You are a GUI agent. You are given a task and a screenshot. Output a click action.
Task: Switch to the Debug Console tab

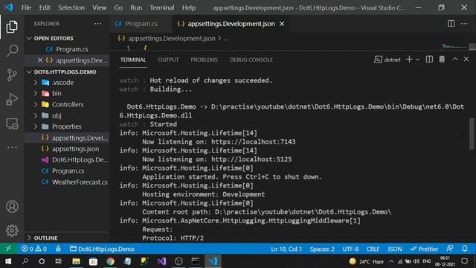point(251,60)
